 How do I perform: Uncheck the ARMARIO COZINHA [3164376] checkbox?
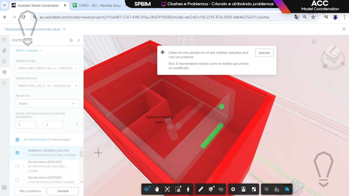17,153
